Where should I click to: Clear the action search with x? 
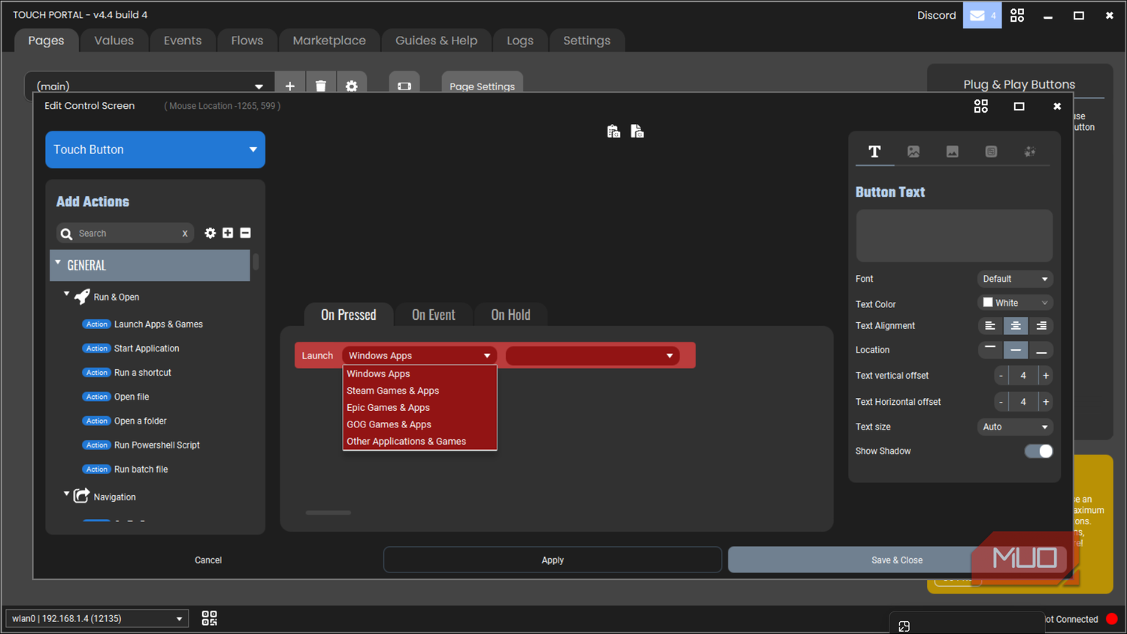185,234
